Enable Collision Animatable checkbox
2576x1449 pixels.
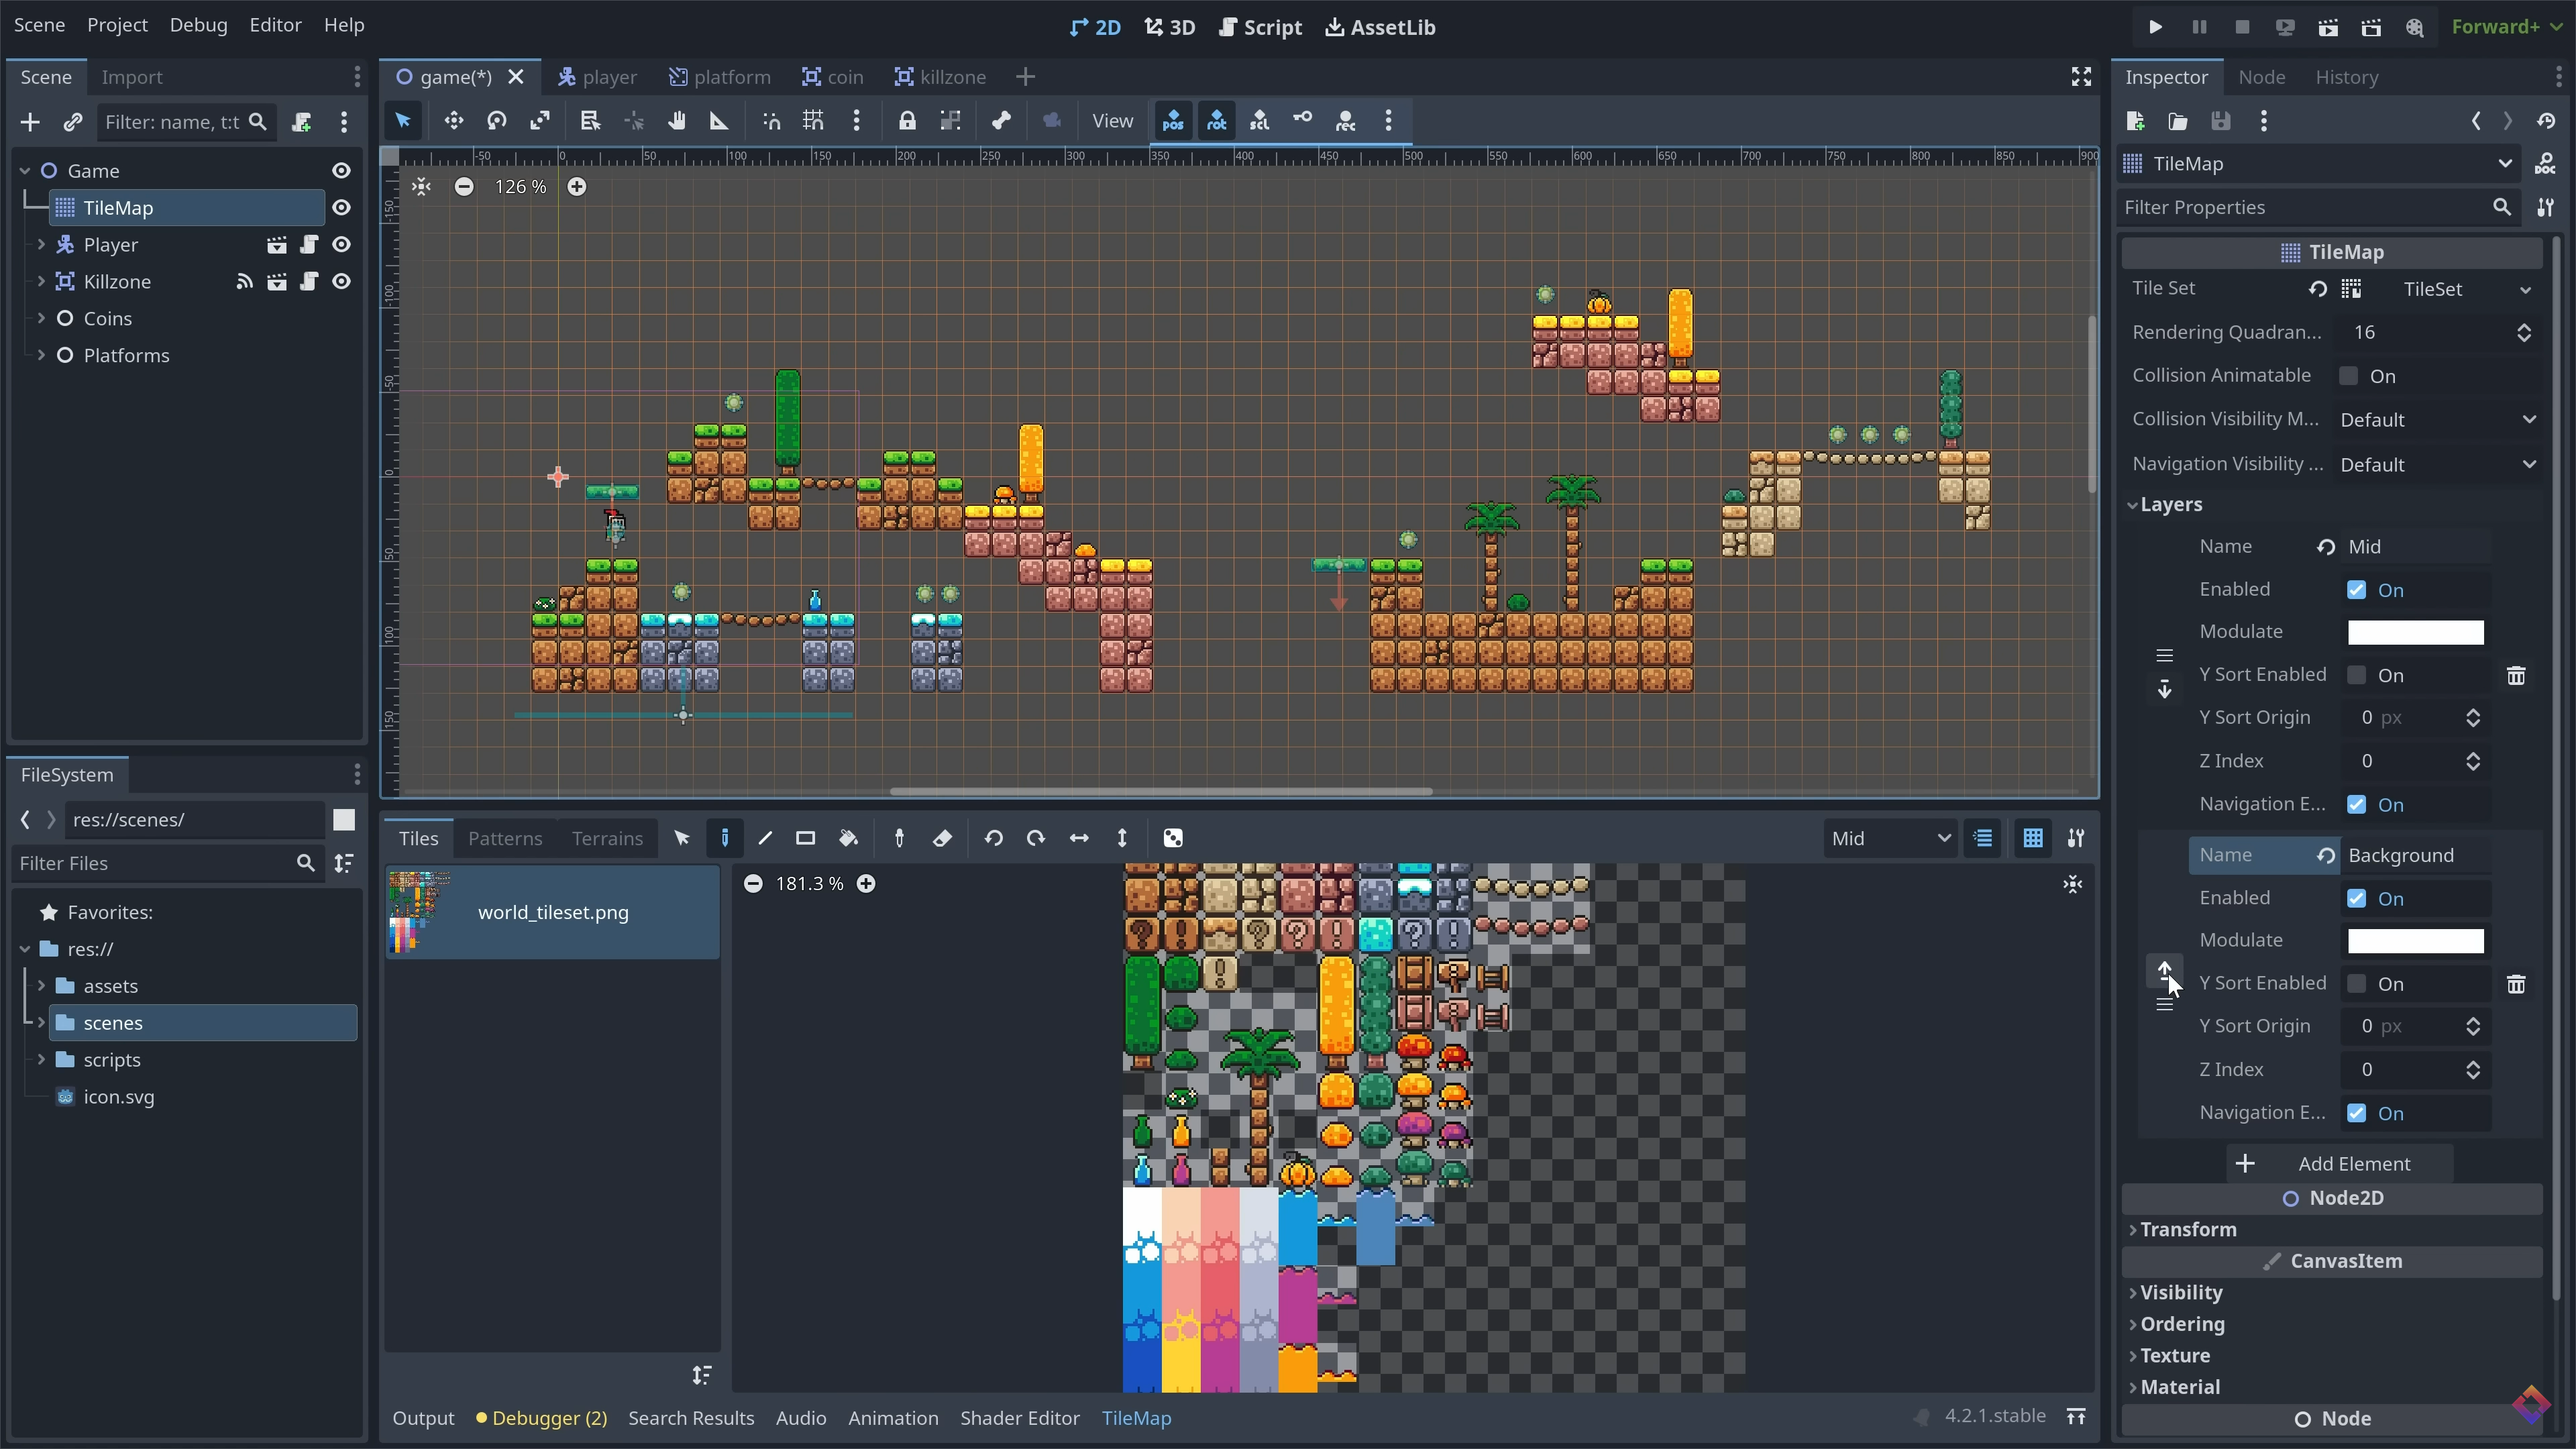pyautogui.click(x=2348, y=376)
